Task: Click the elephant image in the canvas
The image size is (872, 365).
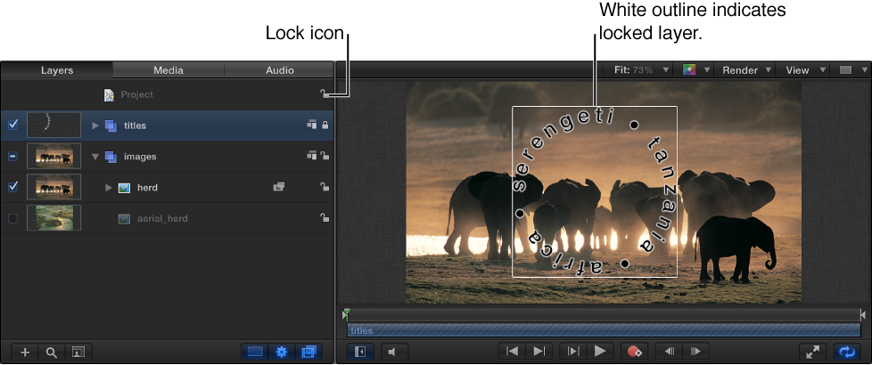Action: pos(604,193)
